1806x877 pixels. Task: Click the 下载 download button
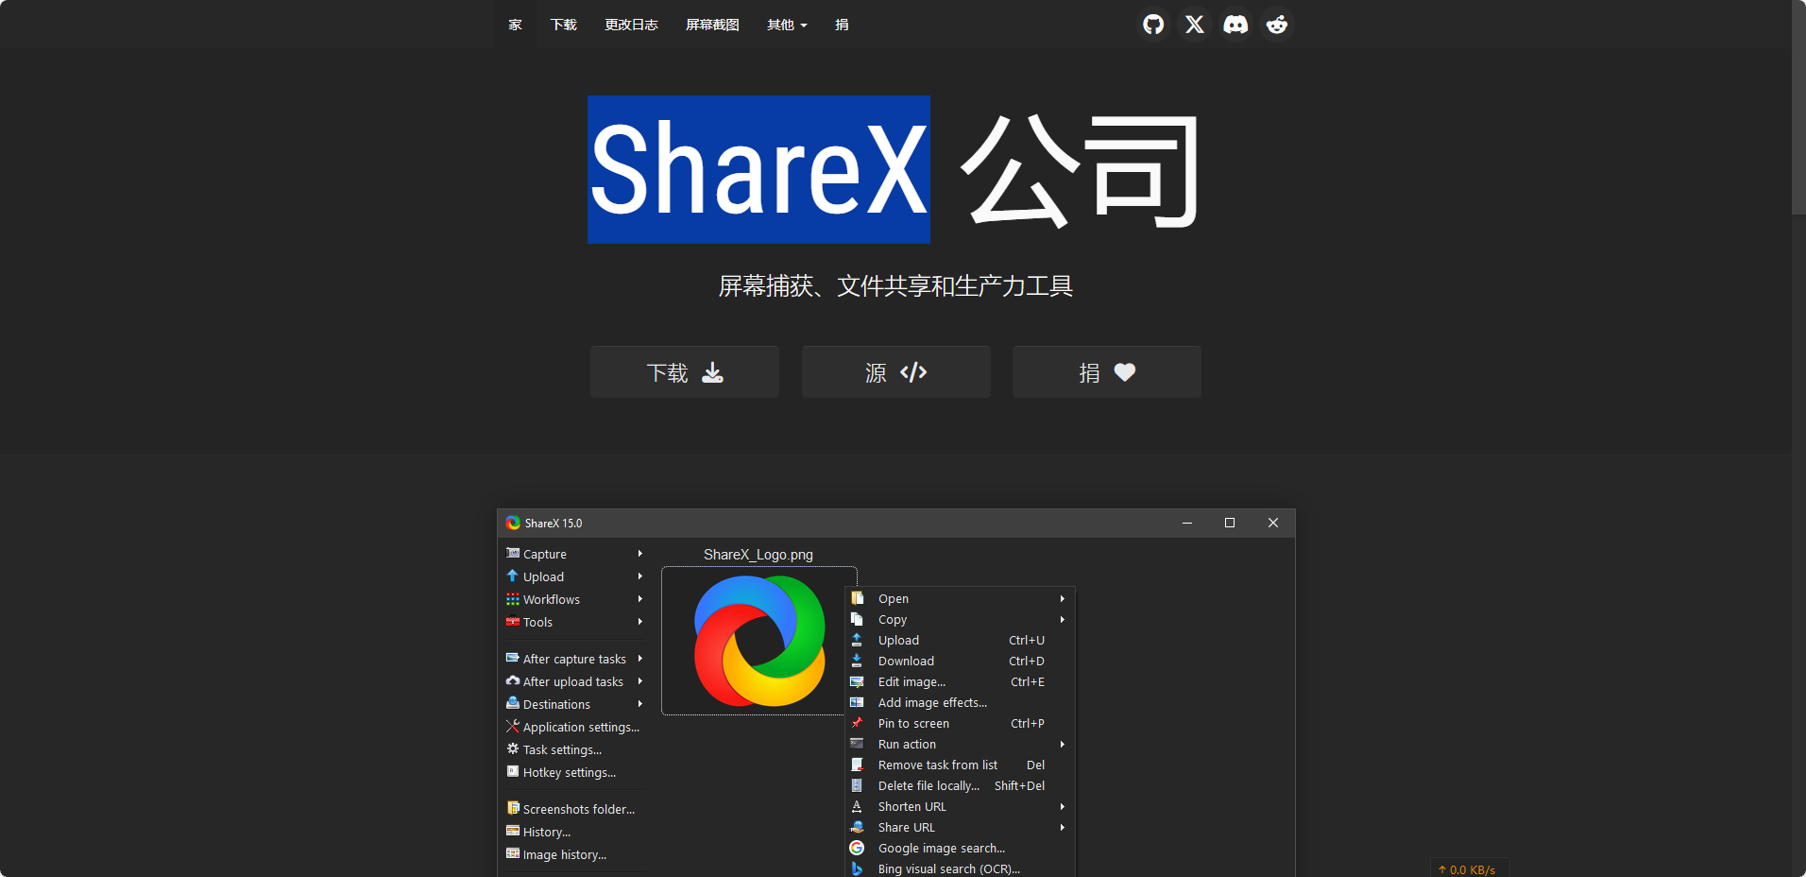[x=685, y=372]
